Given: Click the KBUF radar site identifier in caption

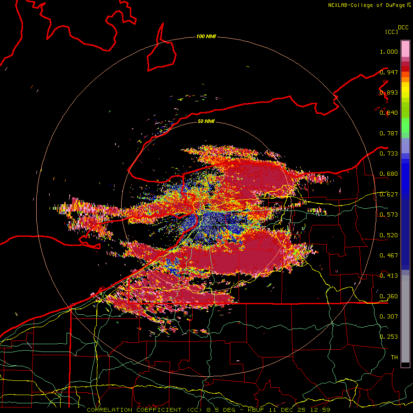Looking at the screenshot, I should (x=257, y=410).
